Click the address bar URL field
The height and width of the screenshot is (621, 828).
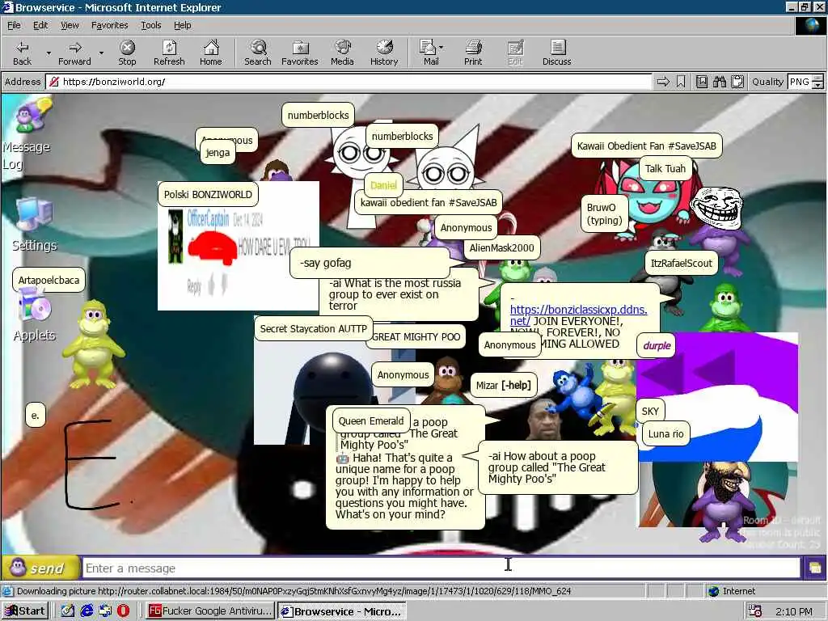[349, 82]
